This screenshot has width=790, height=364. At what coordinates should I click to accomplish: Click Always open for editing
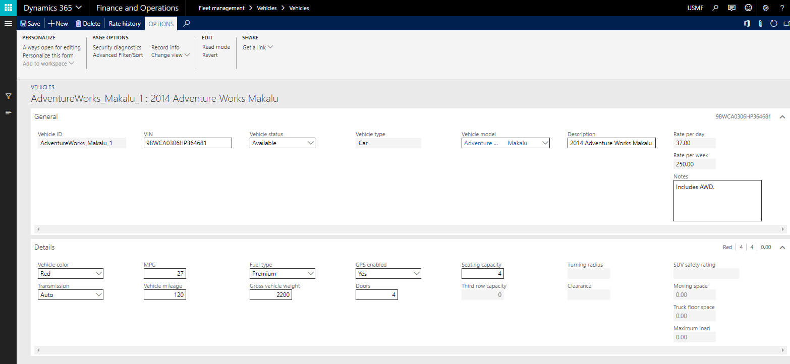tap(51, 47)
